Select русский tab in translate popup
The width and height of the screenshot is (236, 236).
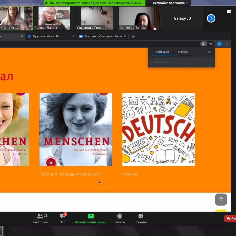183,52
